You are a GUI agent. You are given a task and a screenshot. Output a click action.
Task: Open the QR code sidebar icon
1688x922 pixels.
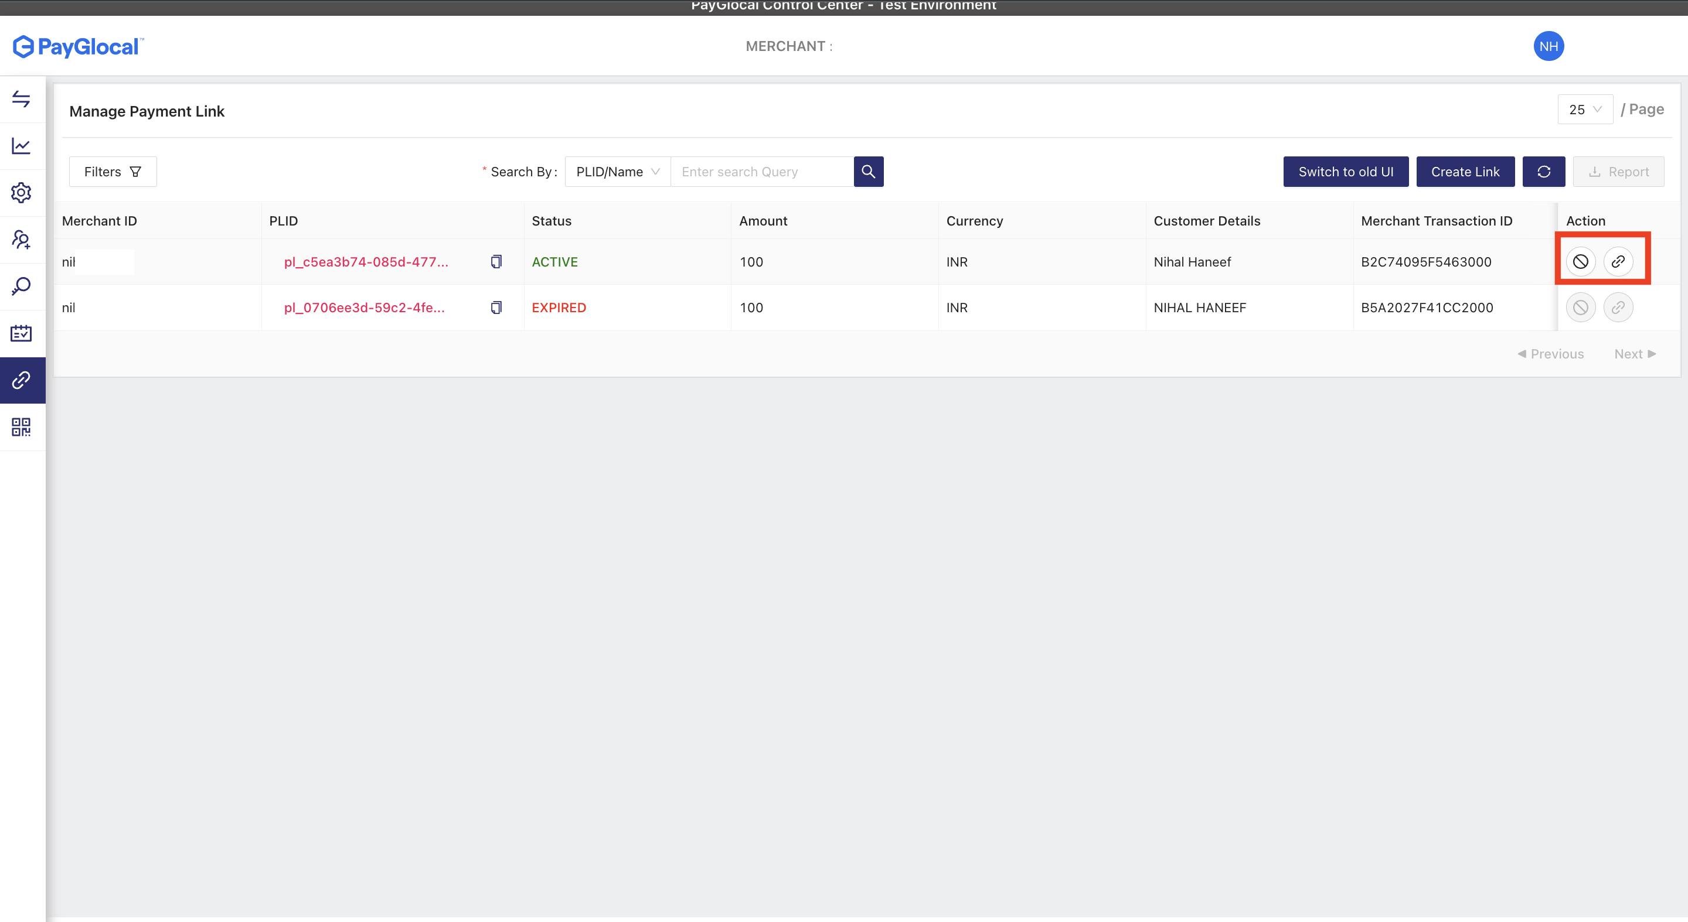tap(21, 427)
